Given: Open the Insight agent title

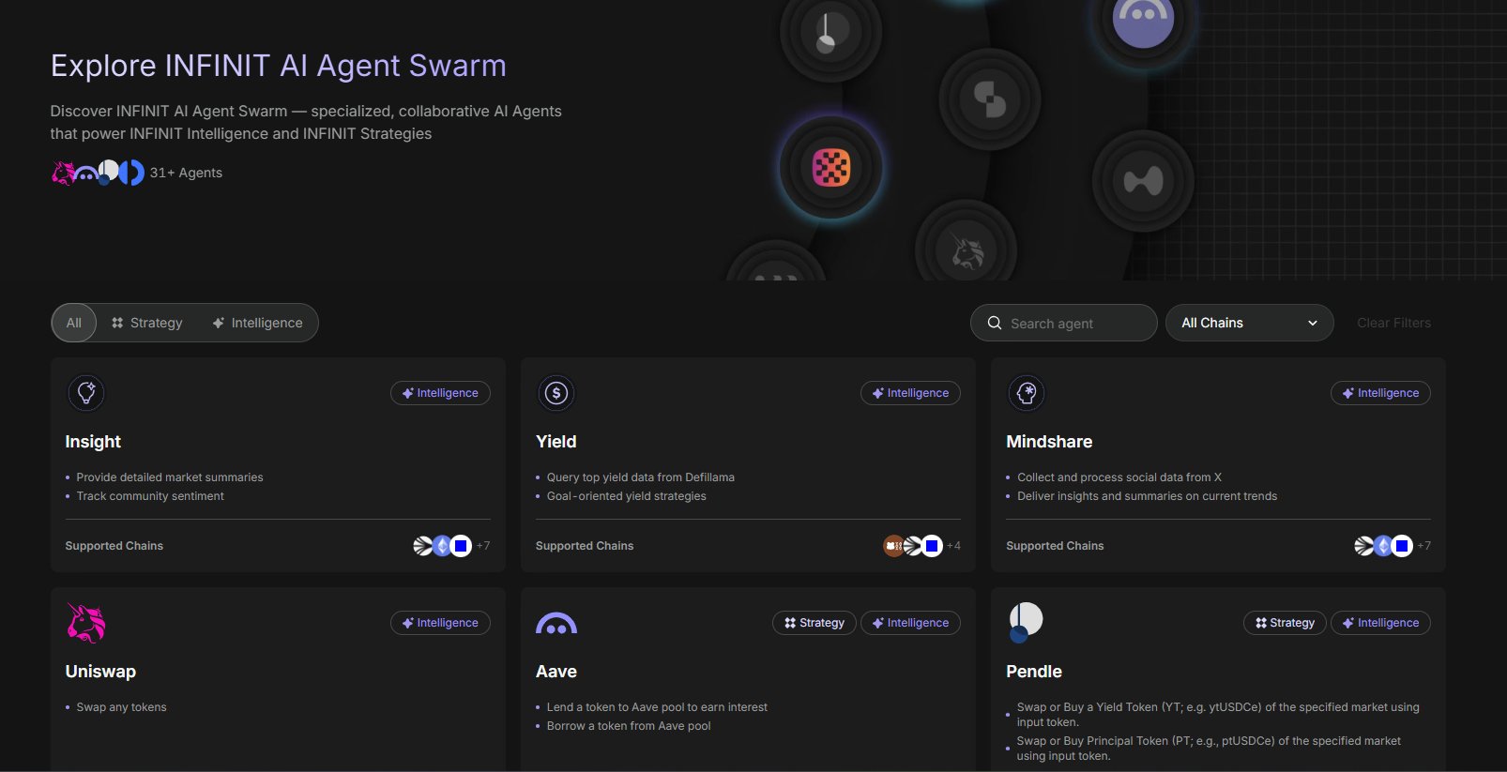Looking at the screenshot, I should point(93,442).
